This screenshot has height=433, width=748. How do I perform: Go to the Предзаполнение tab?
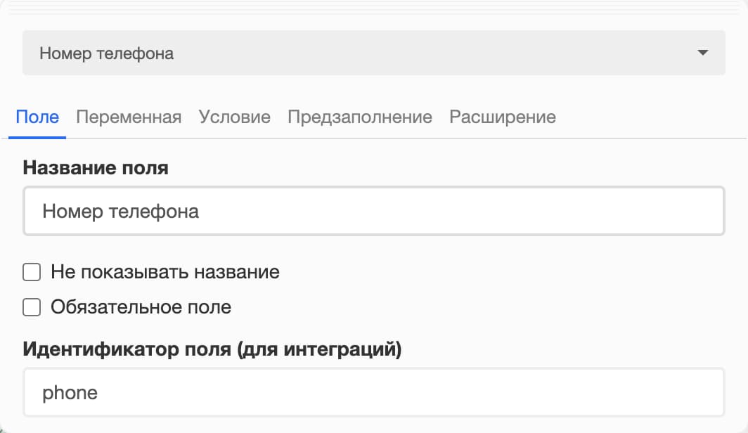click(358, 117)
